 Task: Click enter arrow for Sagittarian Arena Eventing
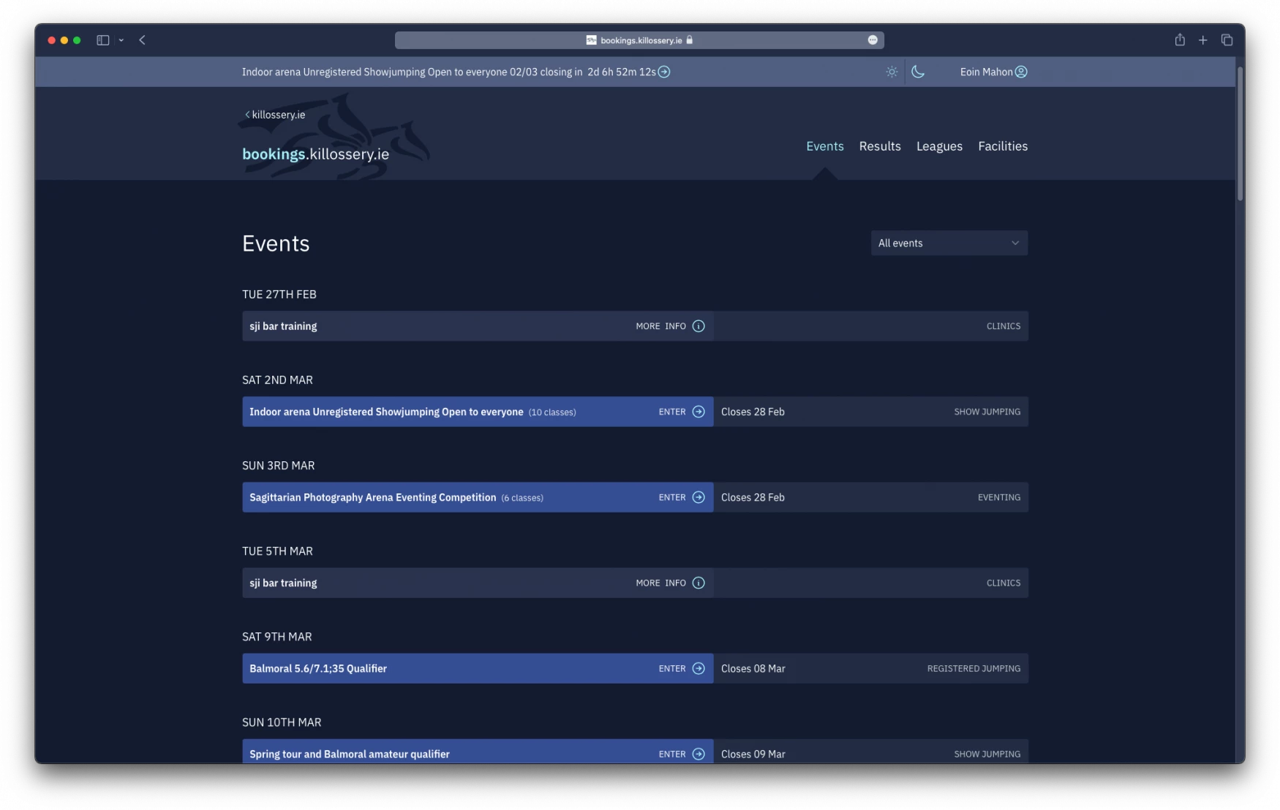click(x=699, y=497)
